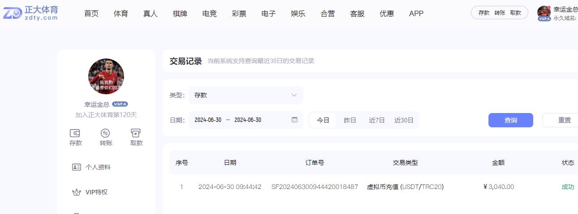
Task: Select the 今日 date filter
Action: point(323,120)
